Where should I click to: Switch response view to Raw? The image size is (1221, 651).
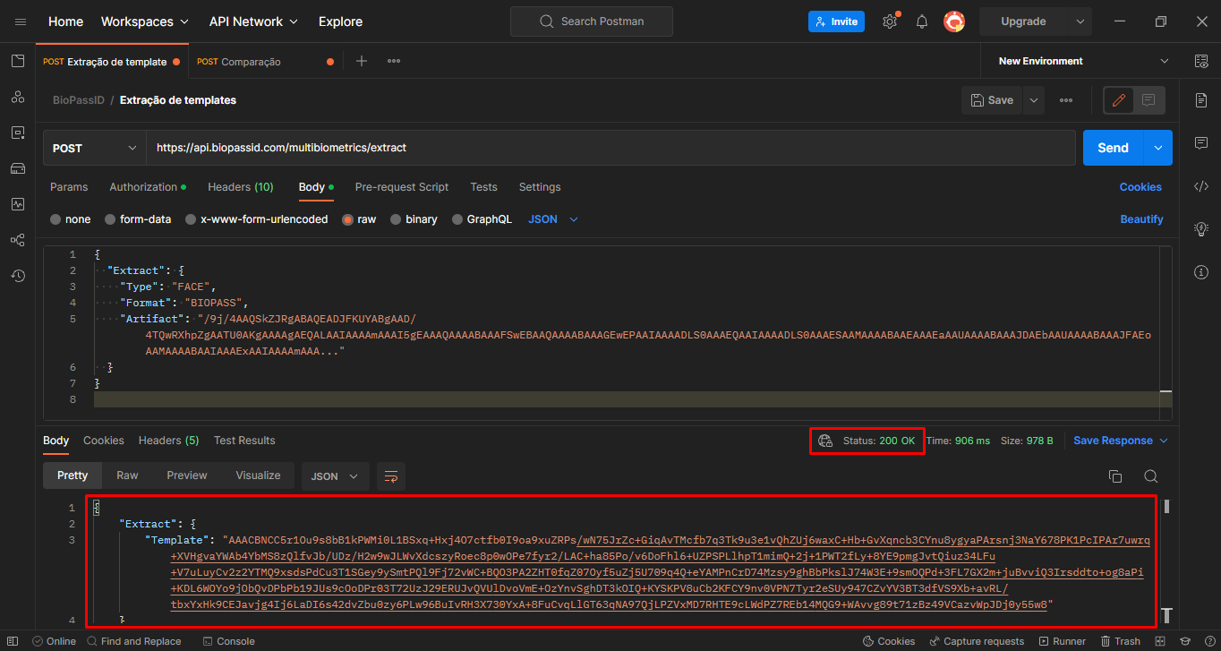tap(127, 475)
